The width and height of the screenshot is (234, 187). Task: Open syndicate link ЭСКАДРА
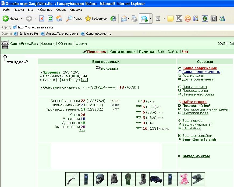point(99,87)
